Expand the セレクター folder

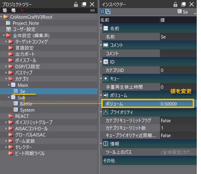coord(6,147)
